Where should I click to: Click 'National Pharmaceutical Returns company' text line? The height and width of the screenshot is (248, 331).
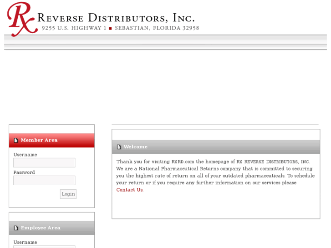point(214,169)
